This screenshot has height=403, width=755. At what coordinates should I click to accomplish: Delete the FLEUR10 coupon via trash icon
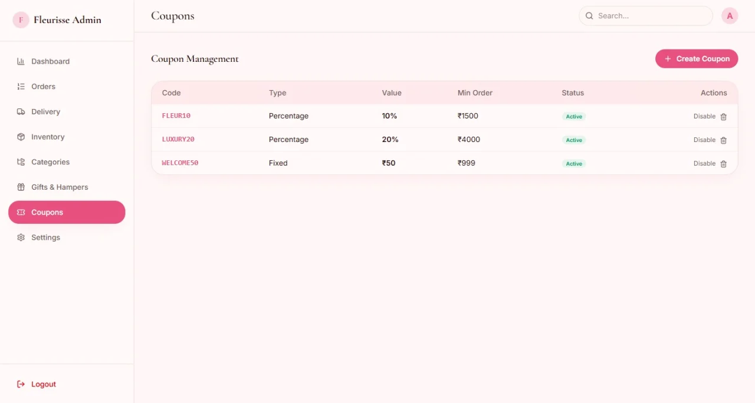(x=724, y=117)
